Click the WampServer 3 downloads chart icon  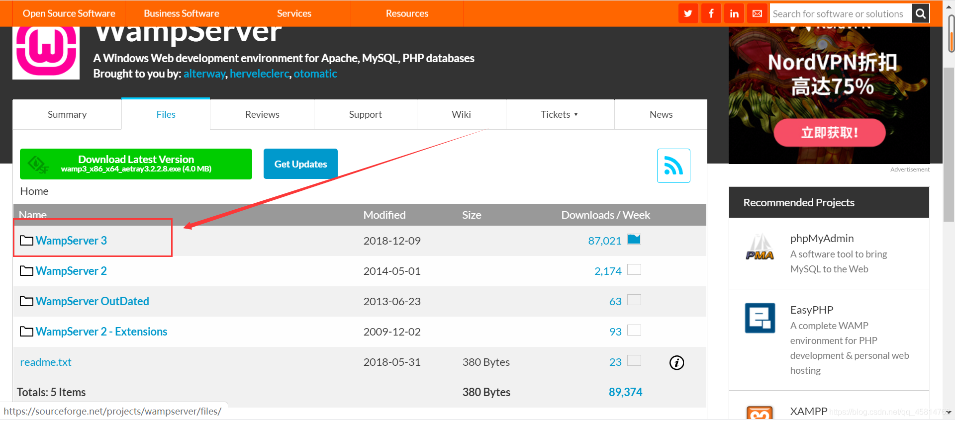click(x=634, y=239)
